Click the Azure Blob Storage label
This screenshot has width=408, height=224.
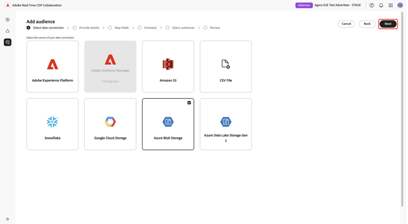point(168,138)
